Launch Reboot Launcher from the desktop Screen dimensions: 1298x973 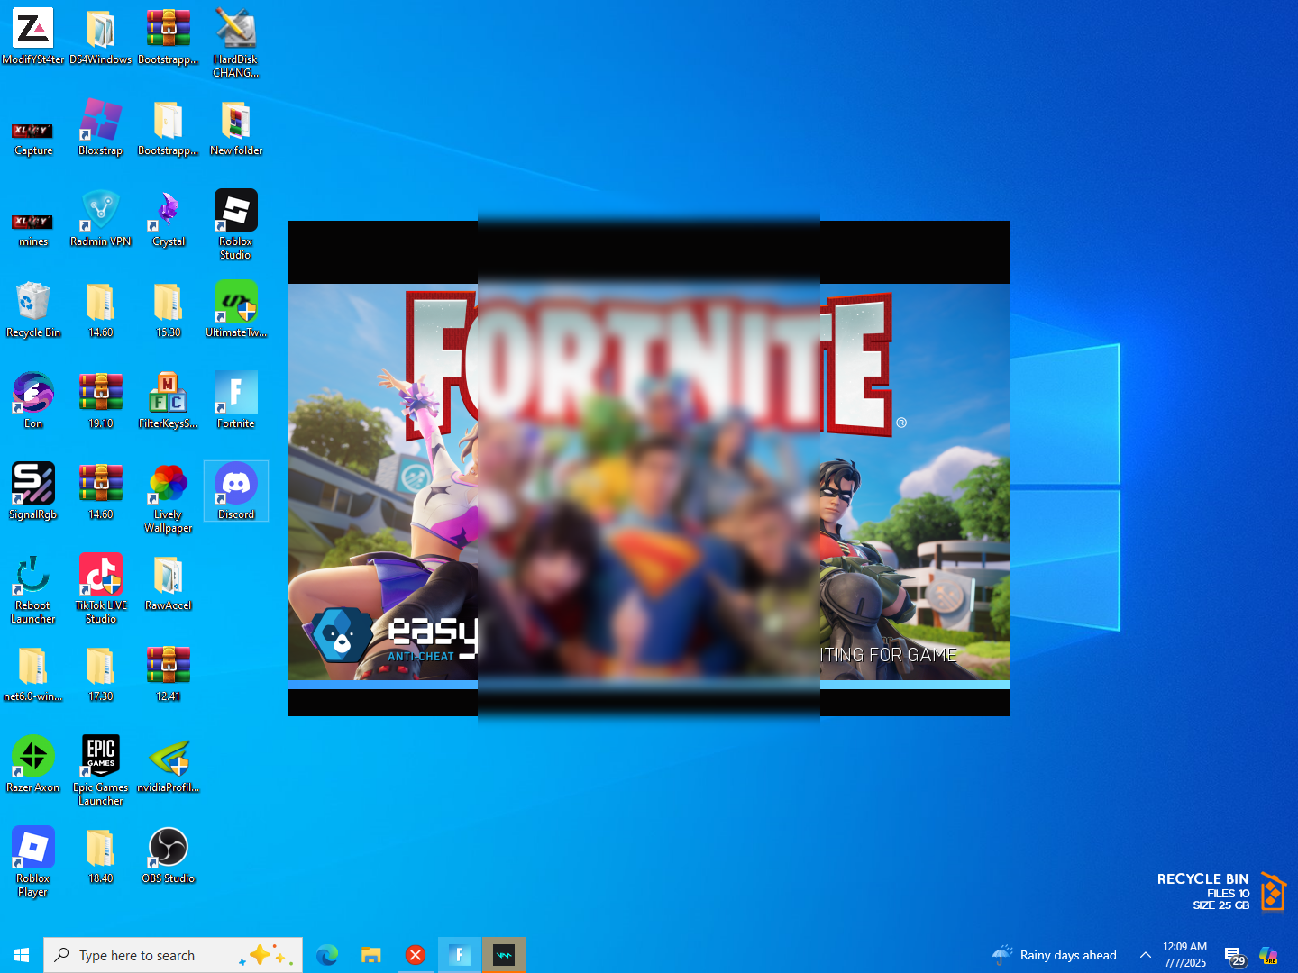pyautogui.click(x=33, y=589)
